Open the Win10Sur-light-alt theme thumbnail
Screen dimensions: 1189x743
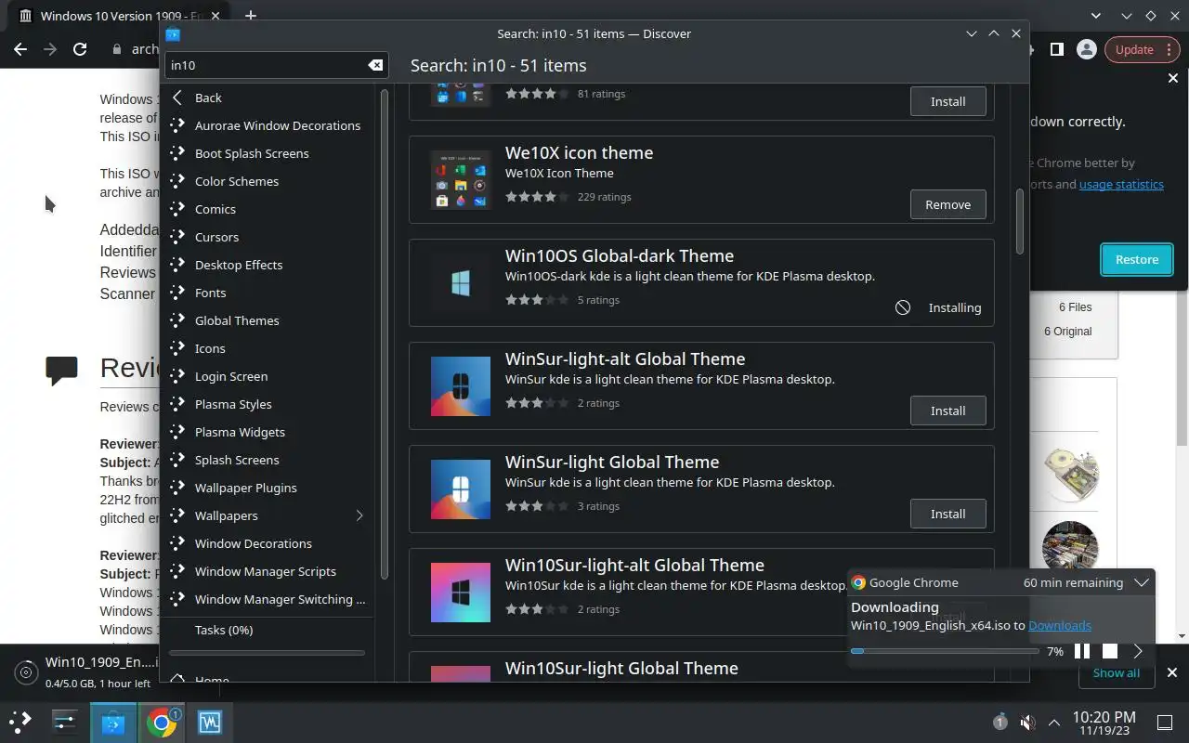[461, 593]
